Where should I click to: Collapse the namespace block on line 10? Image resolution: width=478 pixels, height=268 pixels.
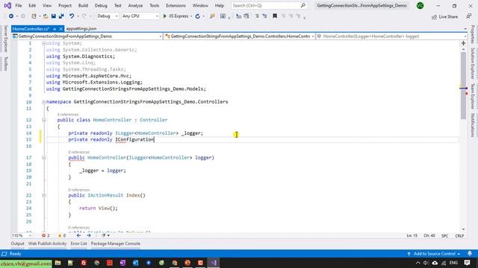[x=44, y=102]
